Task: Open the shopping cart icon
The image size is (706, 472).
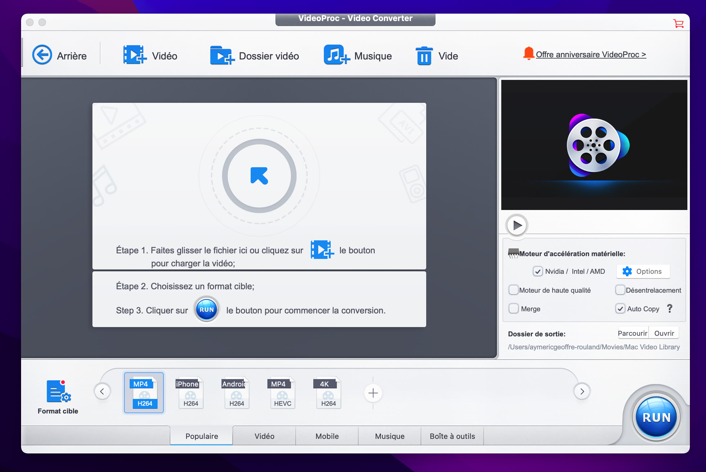Action: pos(678,23)
